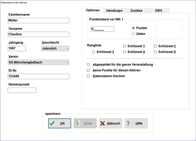Open Hilfe with the question mark button
This screenshot has height=141, width=196.
[x=136, y=123]
